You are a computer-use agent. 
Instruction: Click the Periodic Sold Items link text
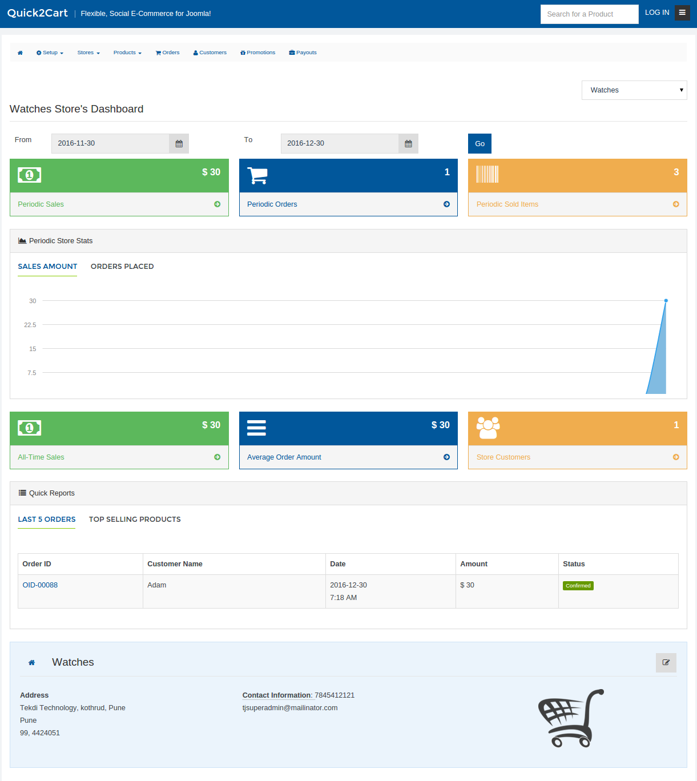coord(507,204)
